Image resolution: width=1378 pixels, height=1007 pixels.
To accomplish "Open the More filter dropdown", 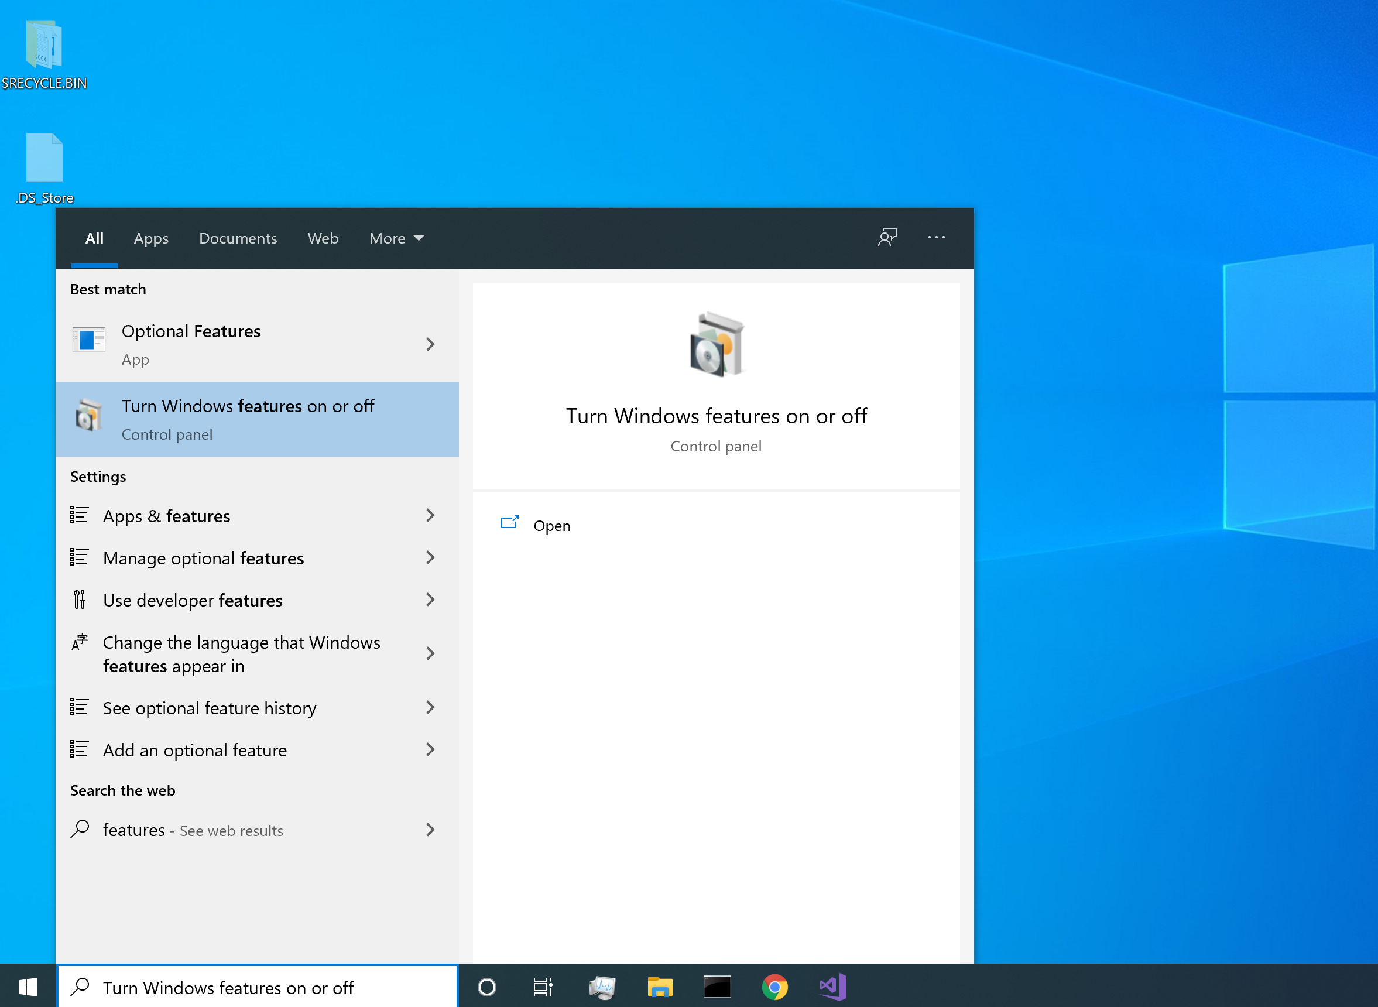I will [x=397, y=238].
